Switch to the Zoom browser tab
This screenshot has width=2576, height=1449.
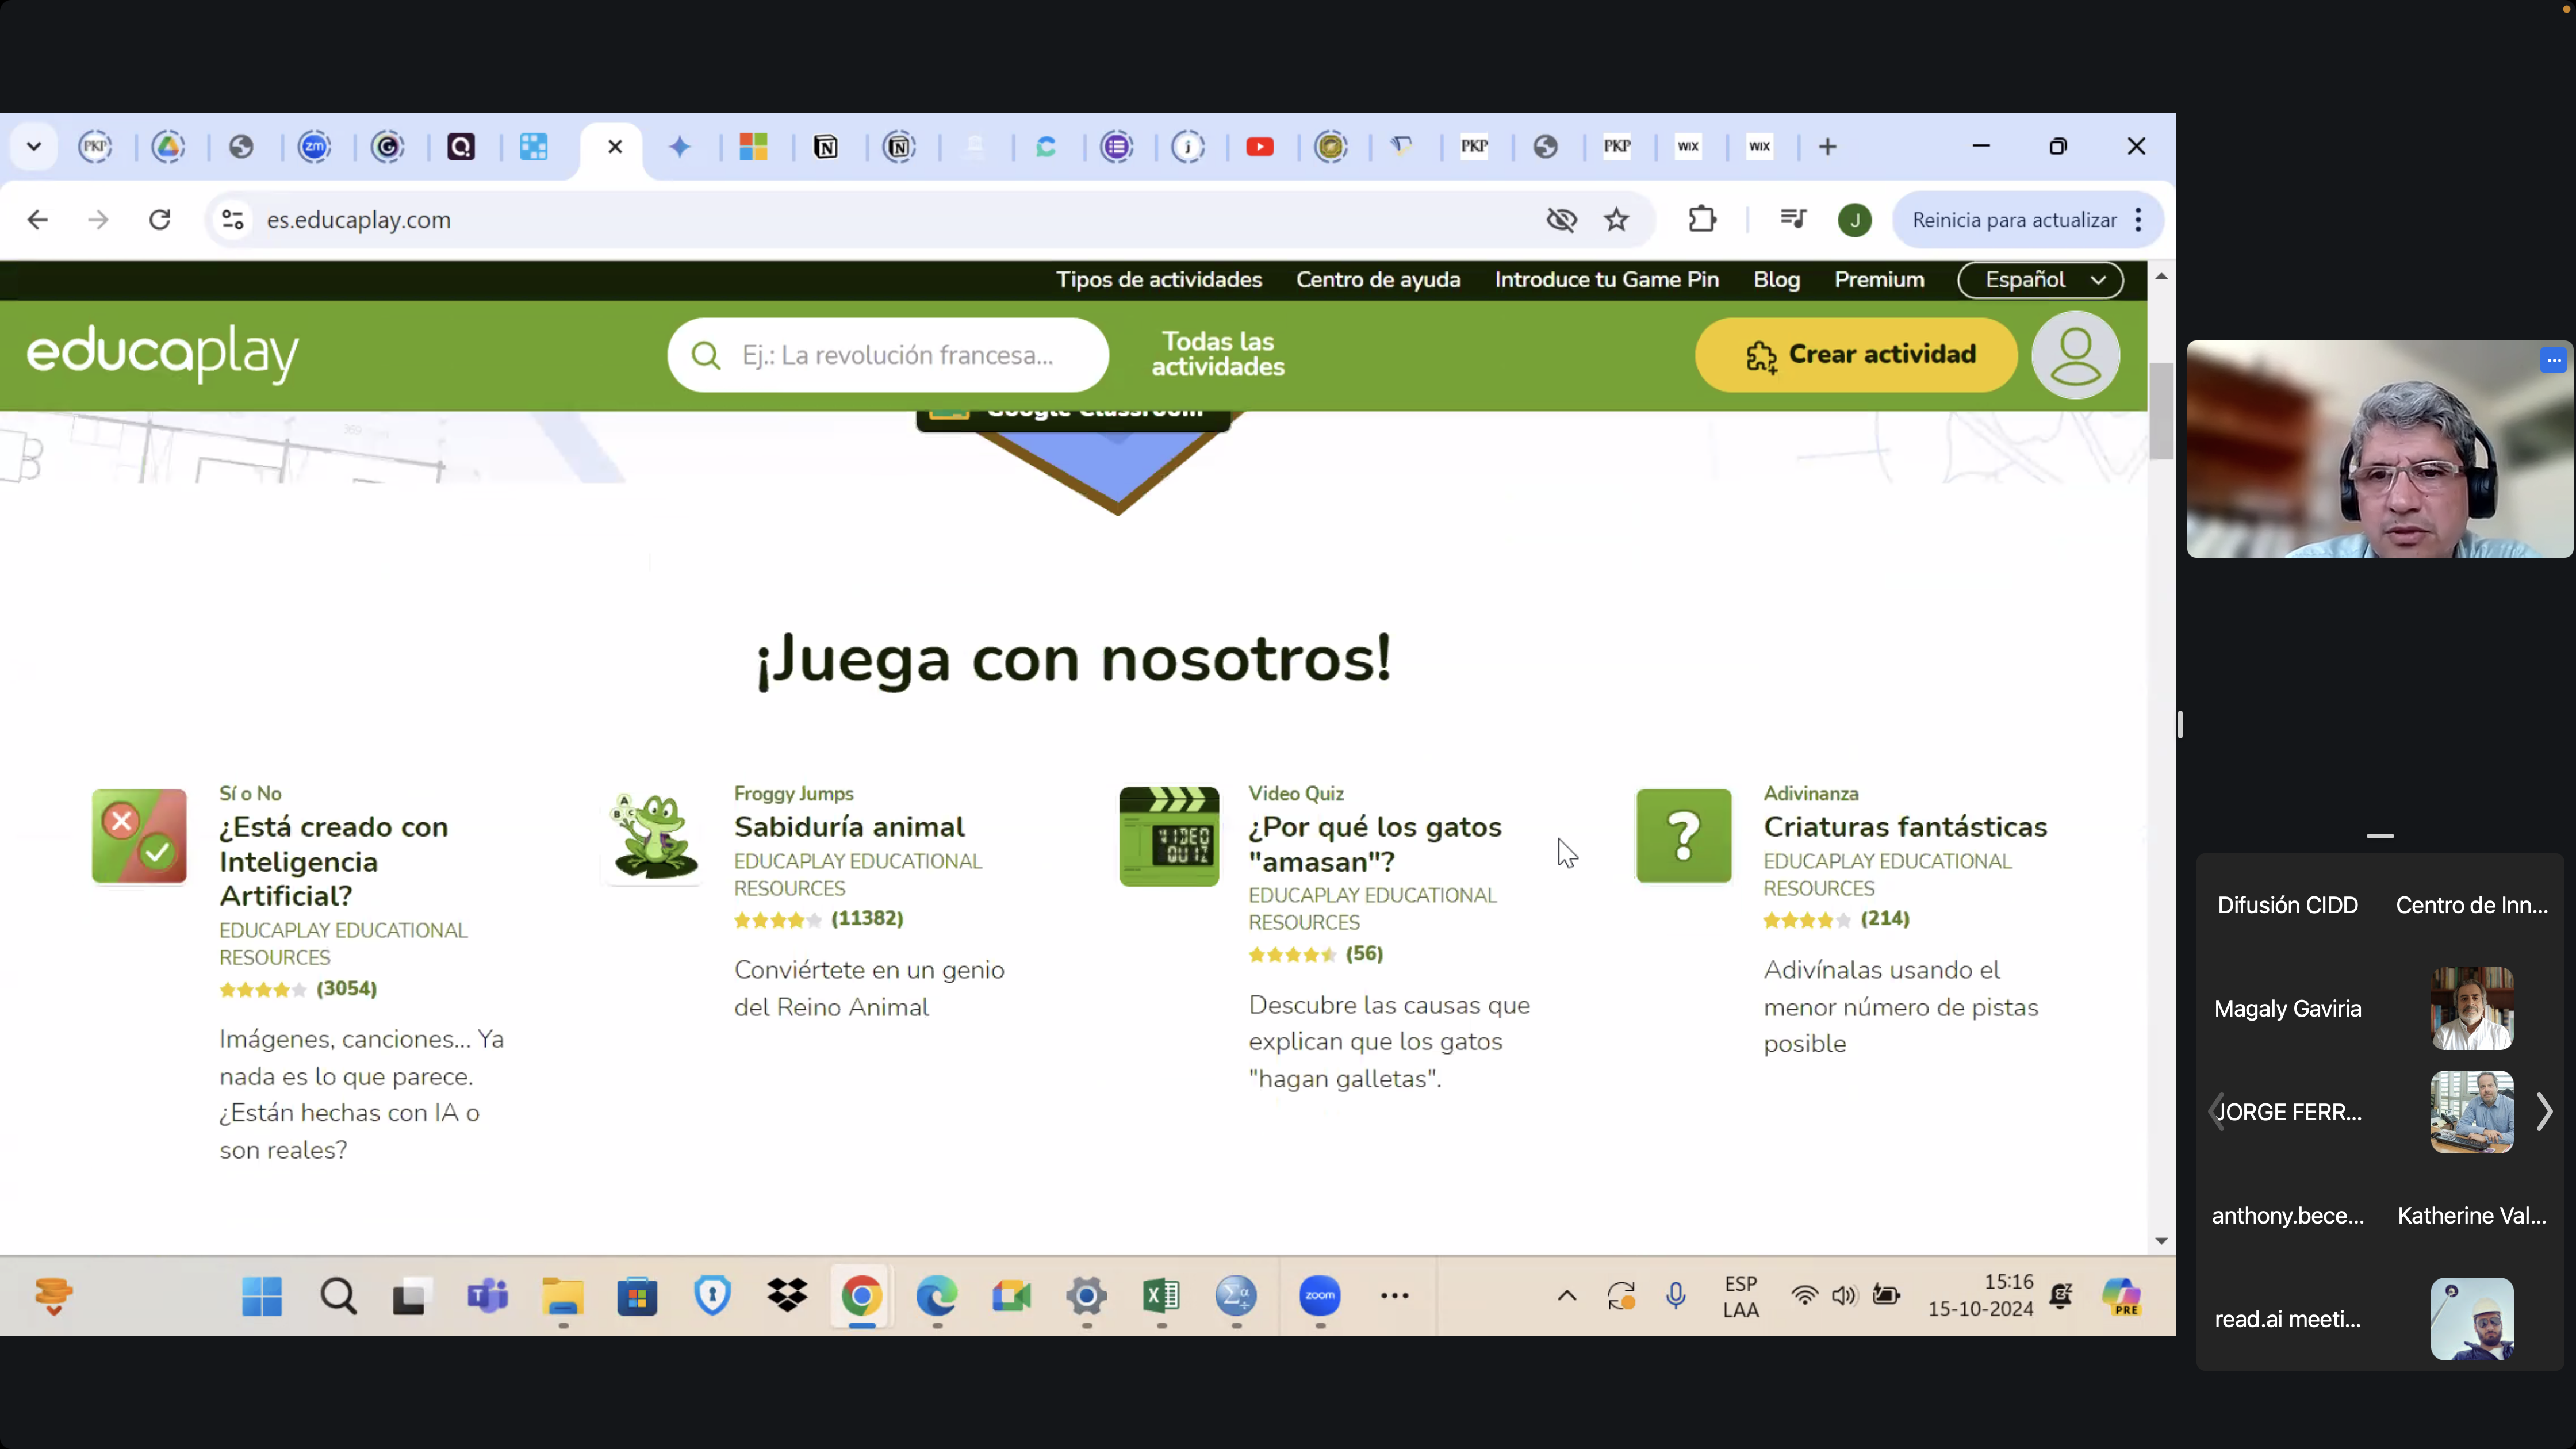pos(315,147)
